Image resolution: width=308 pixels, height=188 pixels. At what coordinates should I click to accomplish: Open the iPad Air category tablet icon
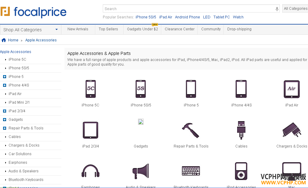pos(292,89)
